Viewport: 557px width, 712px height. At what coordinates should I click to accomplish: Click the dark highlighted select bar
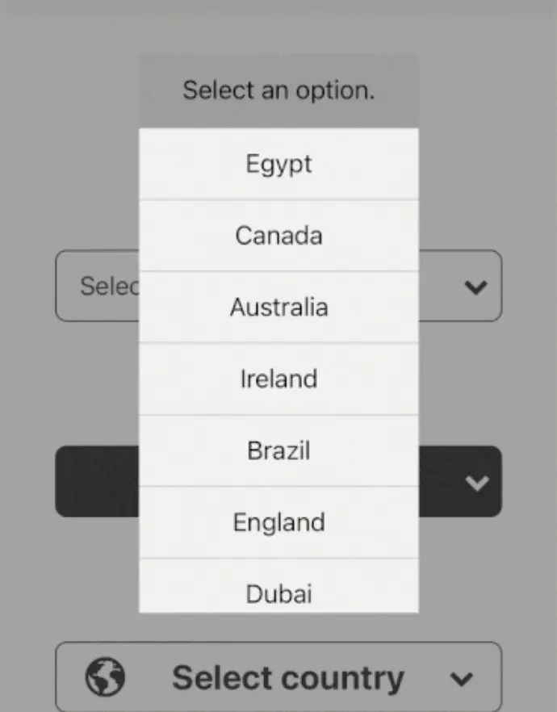point(97,482)
